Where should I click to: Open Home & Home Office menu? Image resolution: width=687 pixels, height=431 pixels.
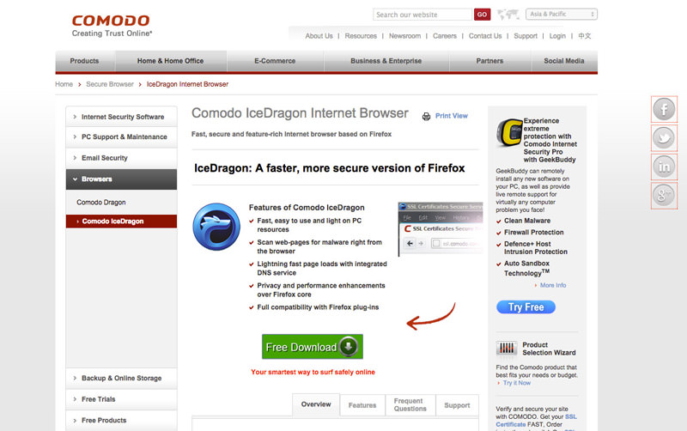click(170, 61)
